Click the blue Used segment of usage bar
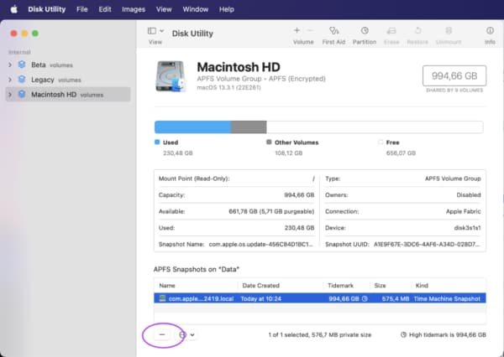 click(193, 127)
